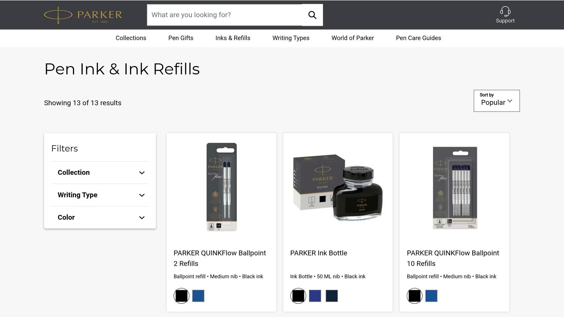Go to Inks & Refills menu
Viewport: 564px width, 317px height.
coord(233,38)
